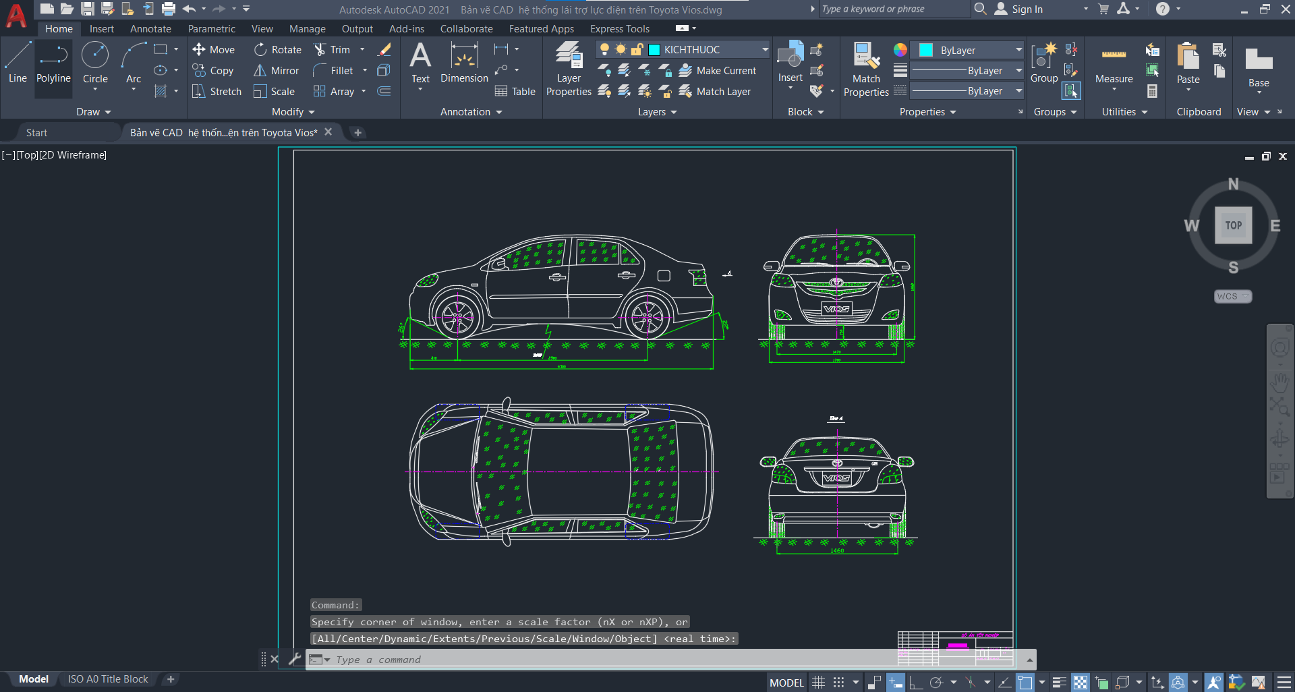Activate the Copy command
Image resolution: width=1295 pixels, height=692 pixels.
[x=213, y=70]
